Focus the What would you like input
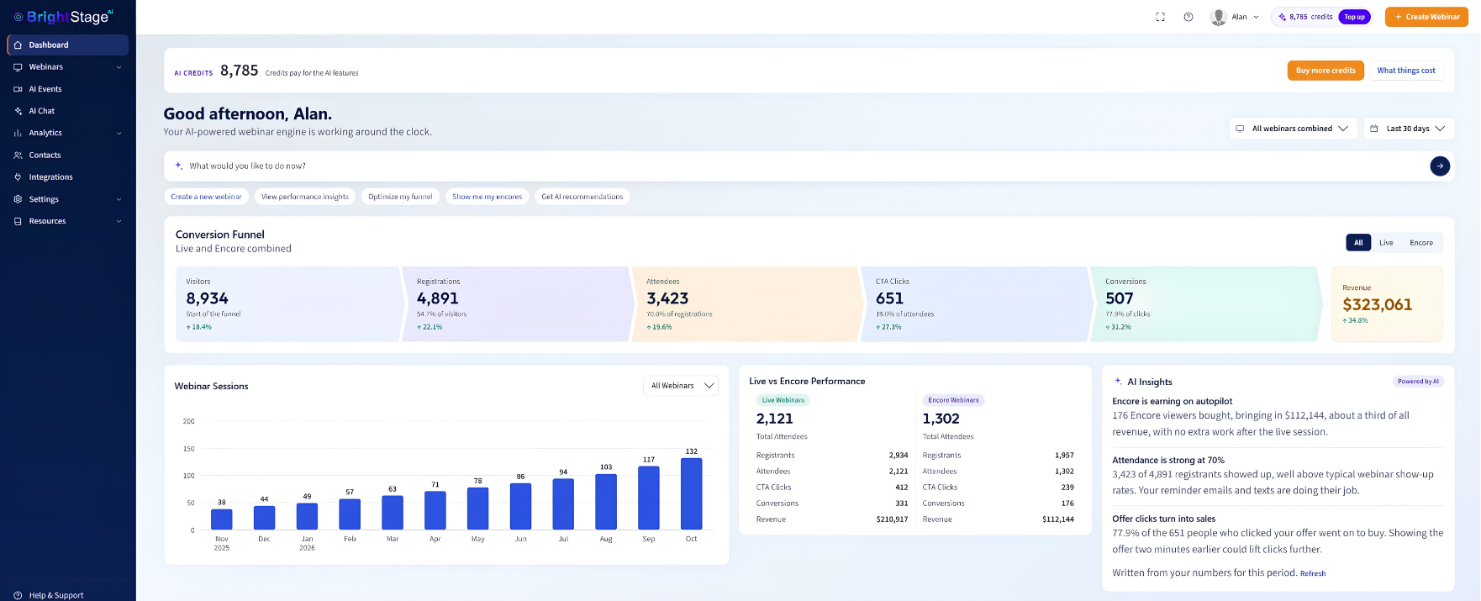 click(807, 166)
